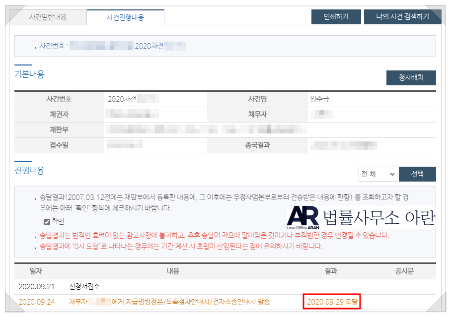This screenshot has width=451, height=317.
Task: Click the 내용 column header
Action: pos(172,271)
